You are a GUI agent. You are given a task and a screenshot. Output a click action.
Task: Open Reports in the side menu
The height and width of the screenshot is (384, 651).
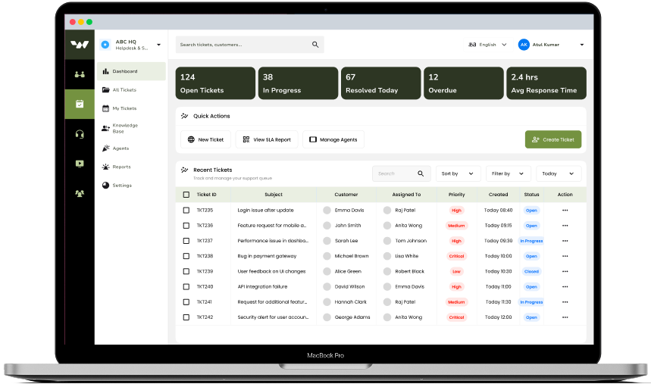click(131, 167)
